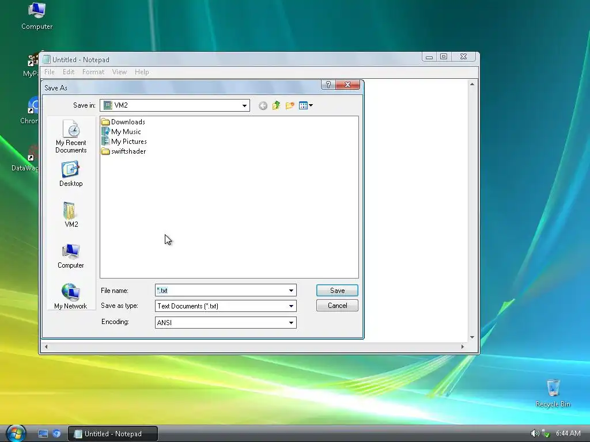
Task: Click the Save button
Action: 337,291
